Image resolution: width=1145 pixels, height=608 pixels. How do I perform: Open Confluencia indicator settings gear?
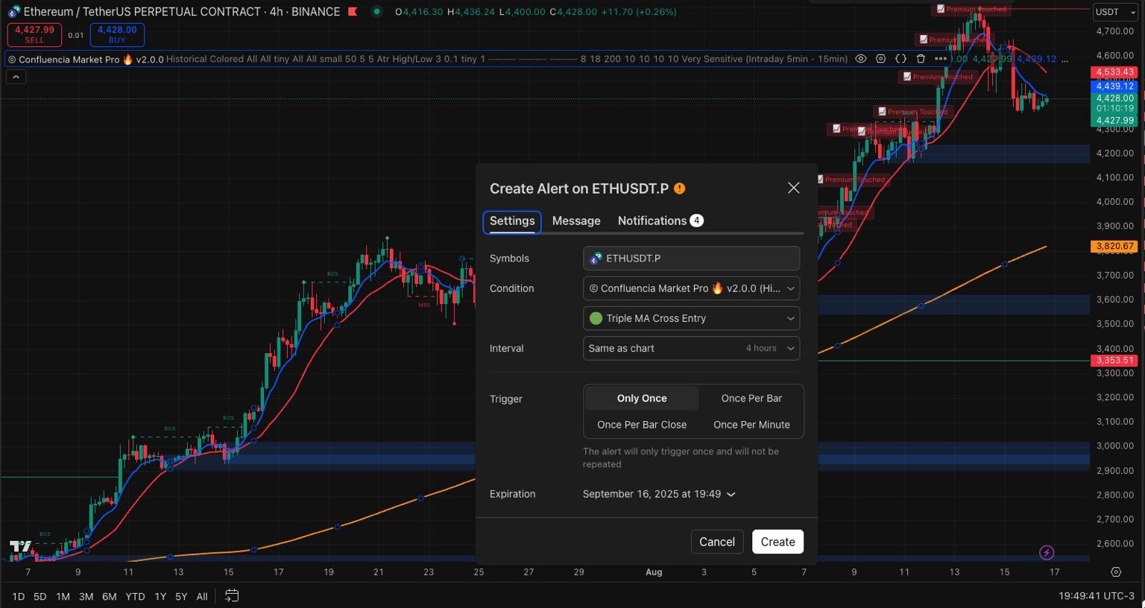pos(881,59)
